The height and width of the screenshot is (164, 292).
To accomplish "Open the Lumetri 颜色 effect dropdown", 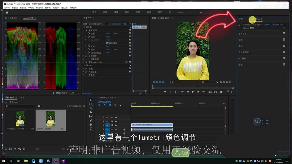I will (x=279, y=28).
